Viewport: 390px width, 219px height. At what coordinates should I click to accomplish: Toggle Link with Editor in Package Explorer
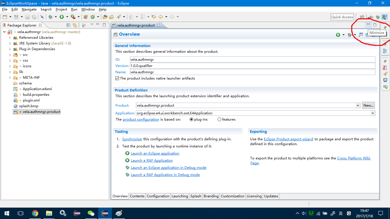coord(75,25)
